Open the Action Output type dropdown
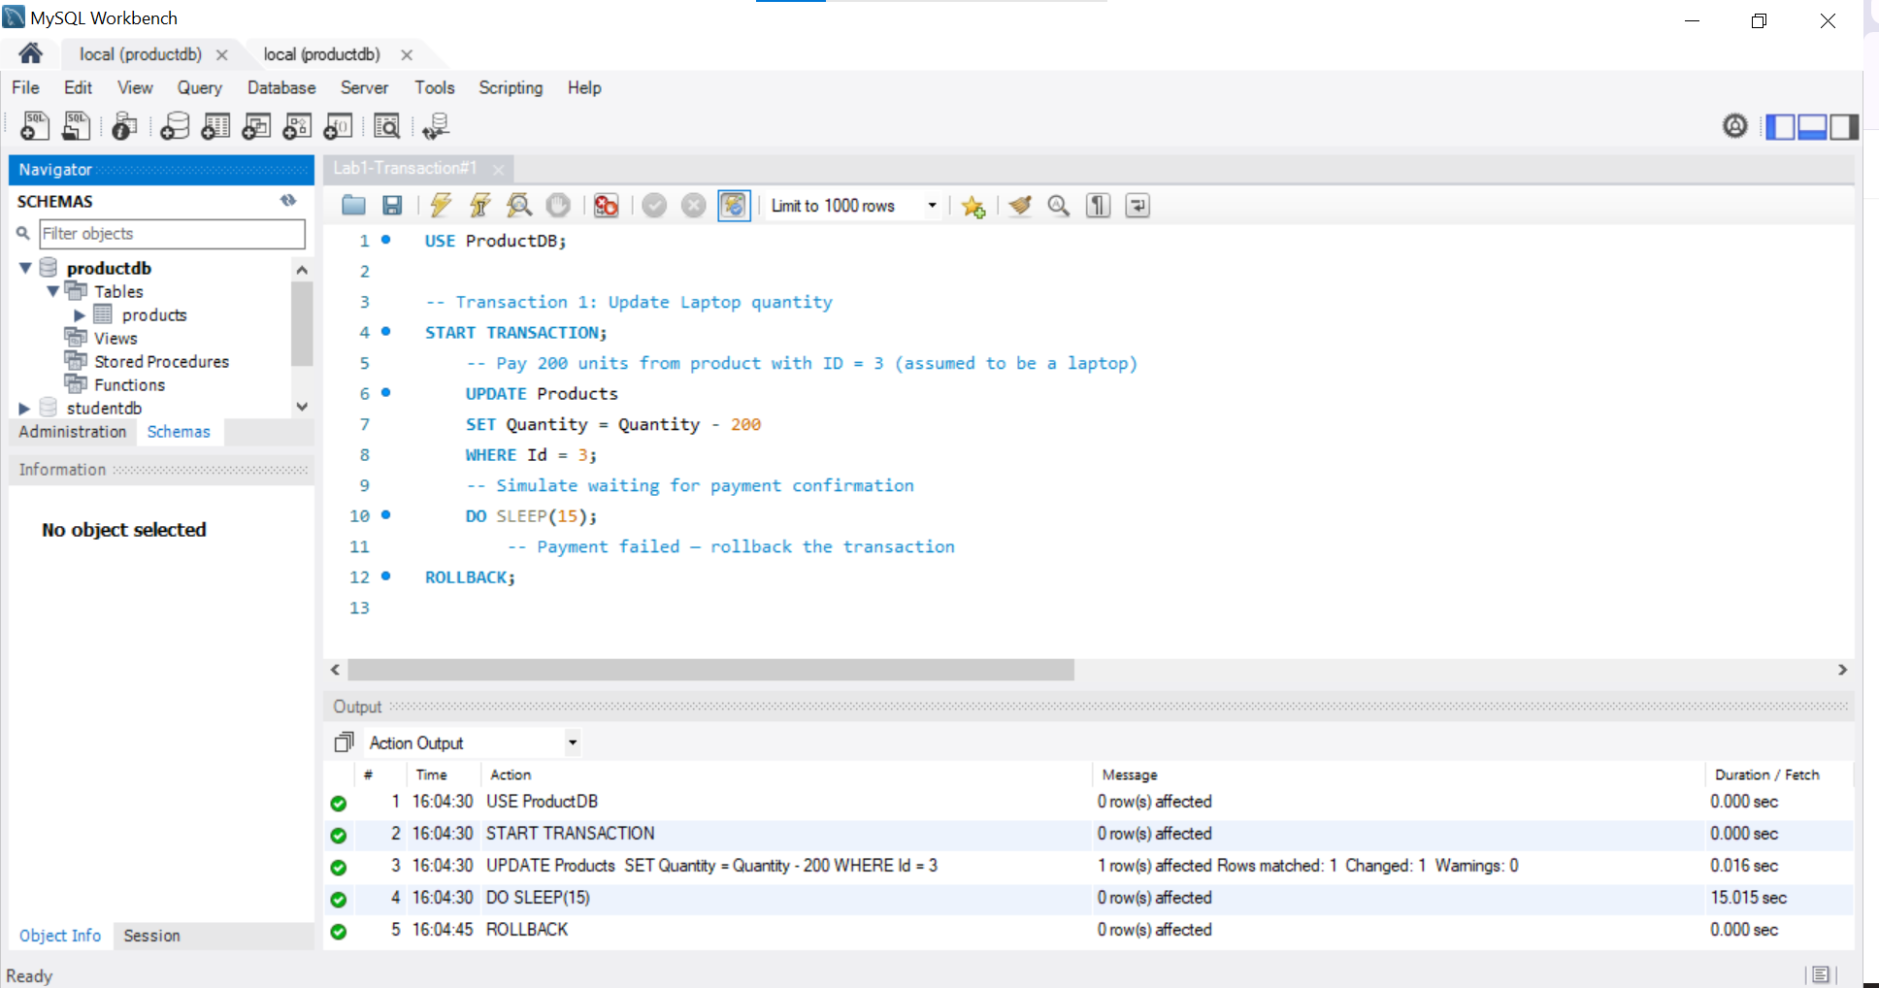This screenshot has width=1879, height=988. 473,742
